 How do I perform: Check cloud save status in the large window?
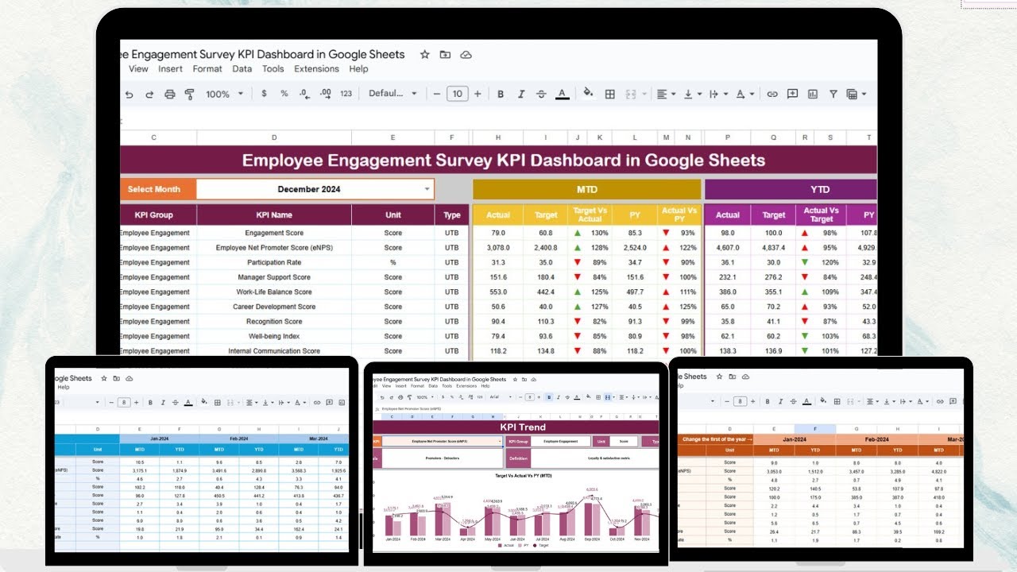pyautogui.click(x=466, y=55)
